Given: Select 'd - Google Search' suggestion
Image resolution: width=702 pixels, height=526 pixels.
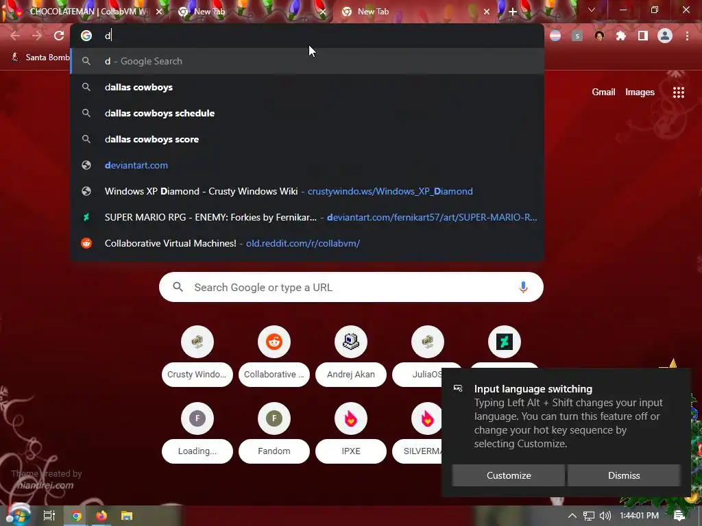Looking at the screenshot, I should click(307, 61).
